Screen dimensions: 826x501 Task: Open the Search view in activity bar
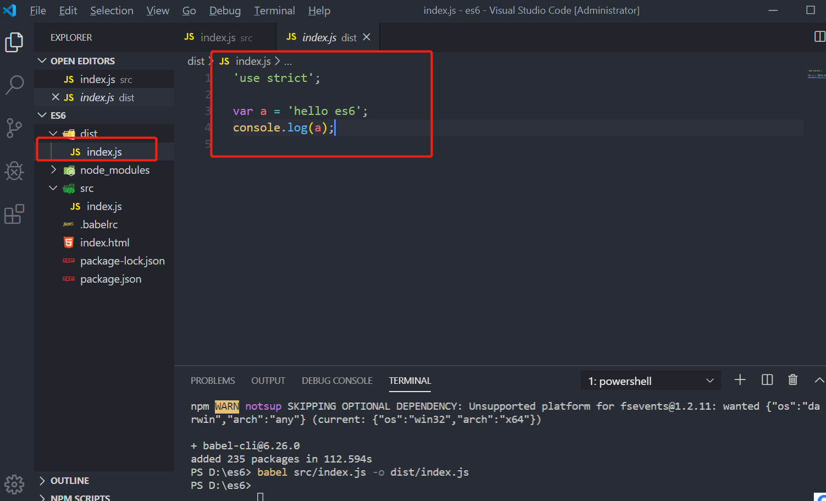[14, 85]
